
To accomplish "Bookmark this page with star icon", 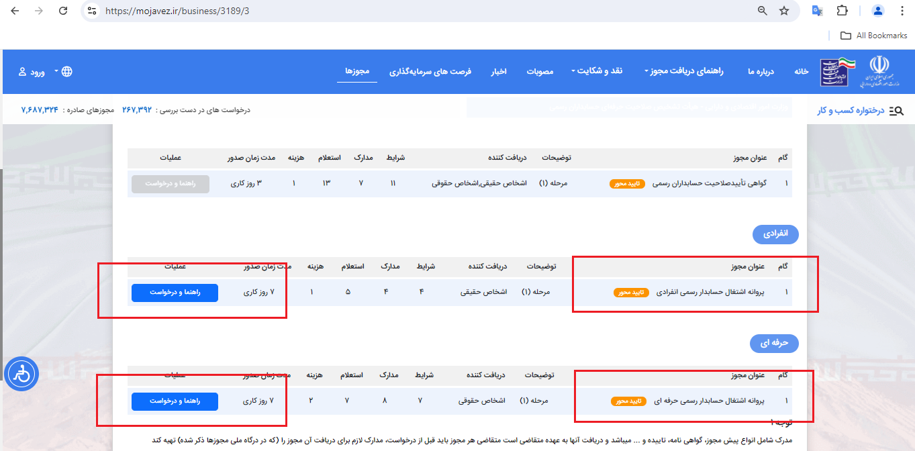I will pyautogui.click(x=783, y=11).
